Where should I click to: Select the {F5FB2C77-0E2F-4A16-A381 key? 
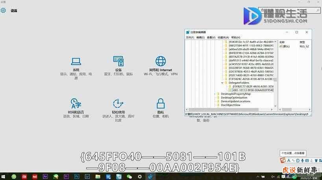(253, 86)
